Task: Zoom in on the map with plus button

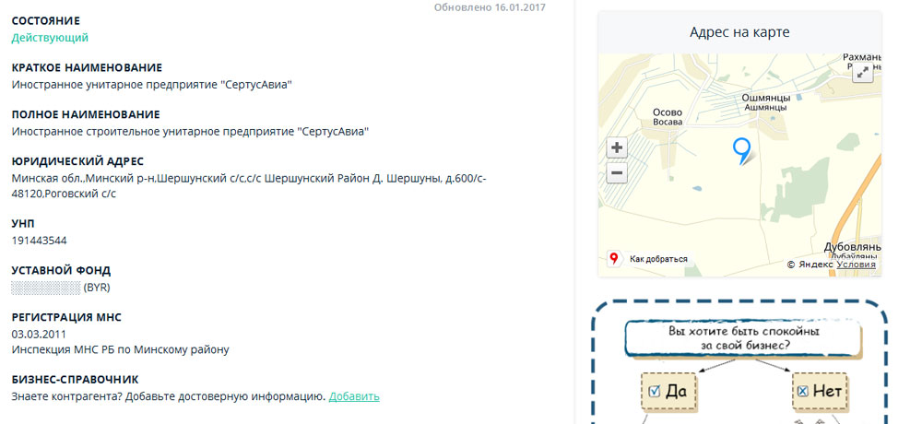Action: coord(617,147)
